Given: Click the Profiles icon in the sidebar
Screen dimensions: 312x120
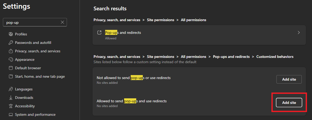Looking at the screenshot, I should 11,34.
